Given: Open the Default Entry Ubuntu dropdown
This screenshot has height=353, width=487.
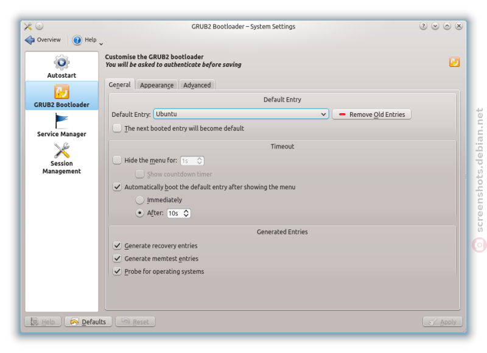Looking at the screenshot, I should (x=240, y=114).
